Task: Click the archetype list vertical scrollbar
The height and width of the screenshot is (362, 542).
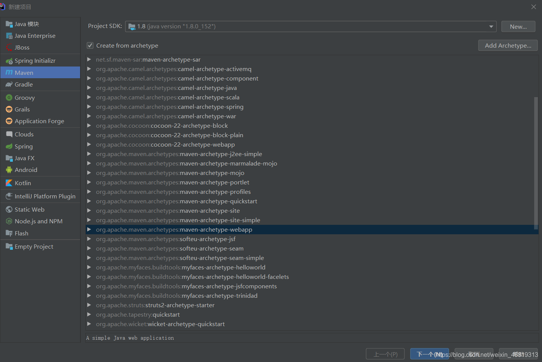Action: point(536,163)
